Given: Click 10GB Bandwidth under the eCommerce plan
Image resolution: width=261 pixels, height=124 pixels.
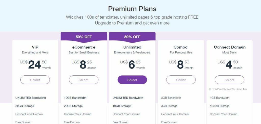Looking at the screenshot, I should pos(75,98).
